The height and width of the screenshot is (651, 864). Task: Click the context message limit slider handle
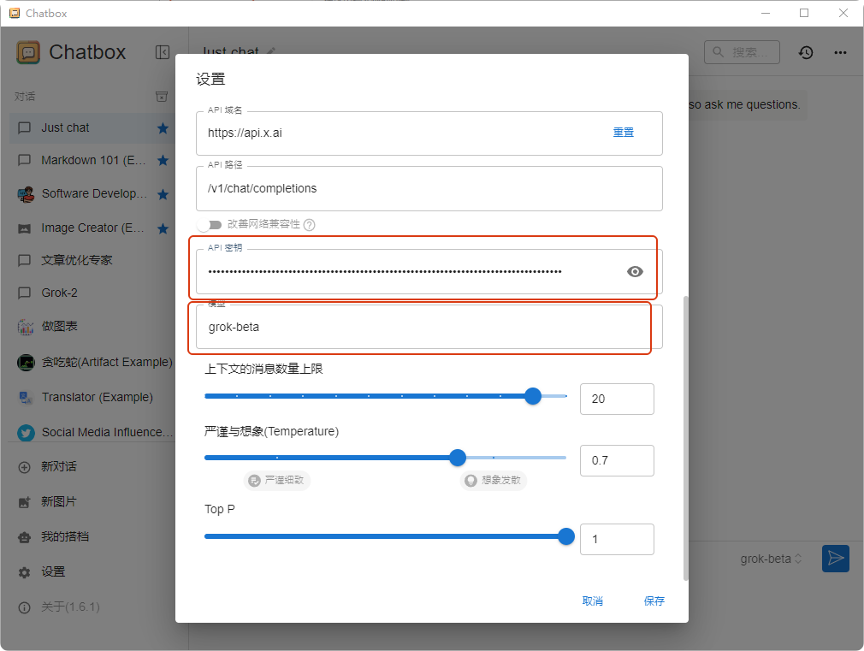pos(533,396)
